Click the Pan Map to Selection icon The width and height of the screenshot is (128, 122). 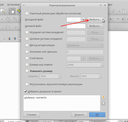click(19, 11)
